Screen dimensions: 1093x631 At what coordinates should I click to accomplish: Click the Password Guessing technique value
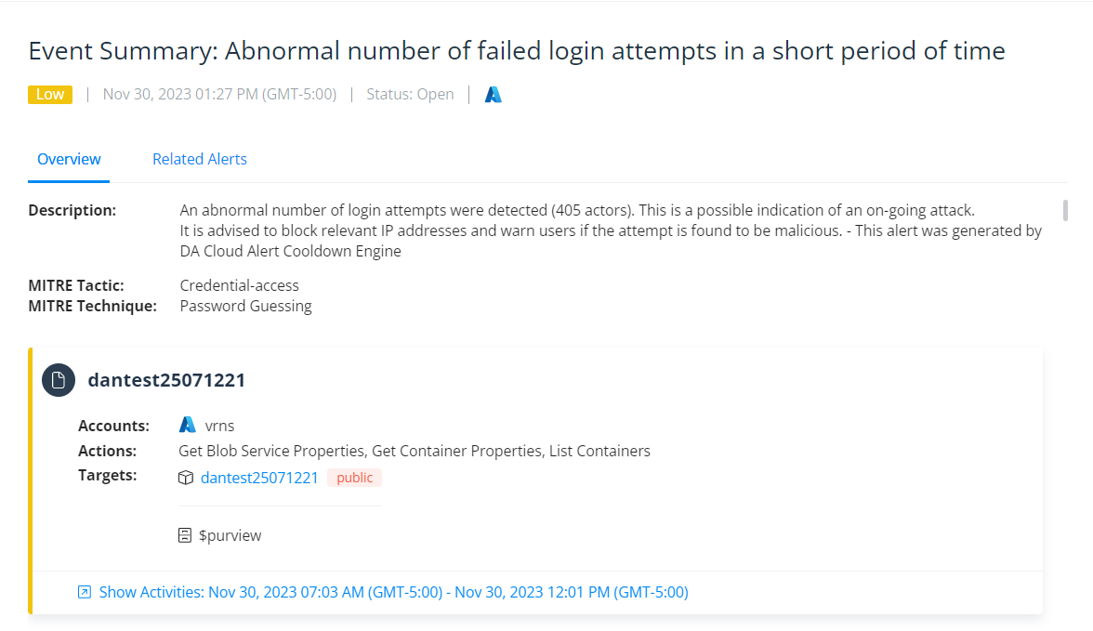[x=245, y=306]
